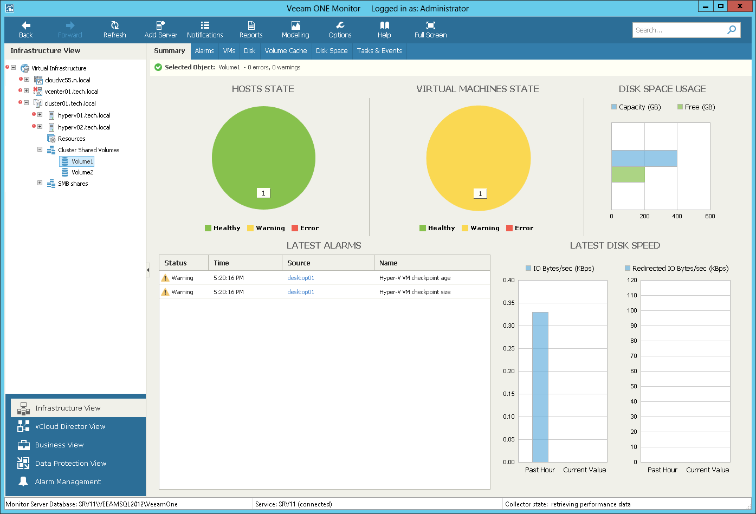The image size is (756, 514).
Task: Collapse the Virtual Infrastructure node
Action: tap(14, 68)
